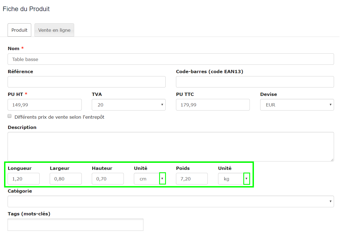Switch to the Vente en ligne tab

point(54,30)
